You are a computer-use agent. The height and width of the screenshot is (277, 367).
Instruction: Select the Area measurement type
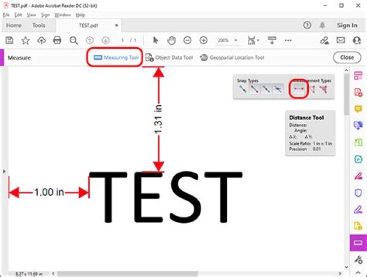click(x=324, y=89)
